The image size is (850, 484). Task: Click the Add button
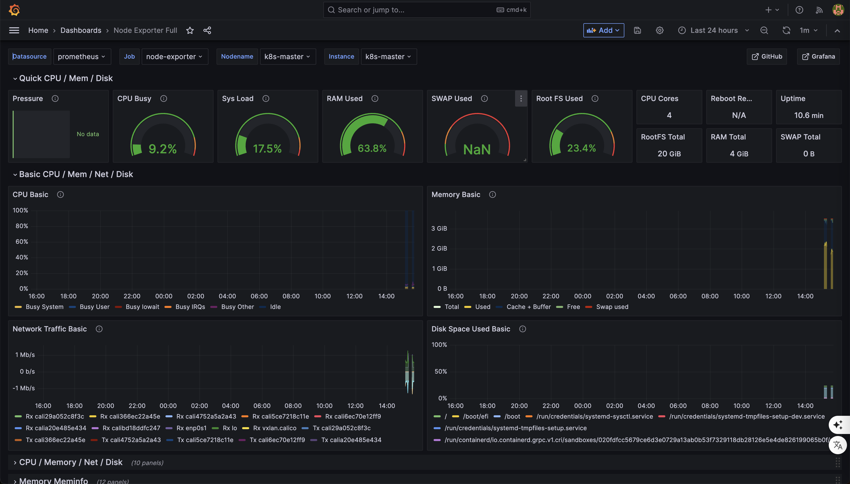click(x=603, y=30)
